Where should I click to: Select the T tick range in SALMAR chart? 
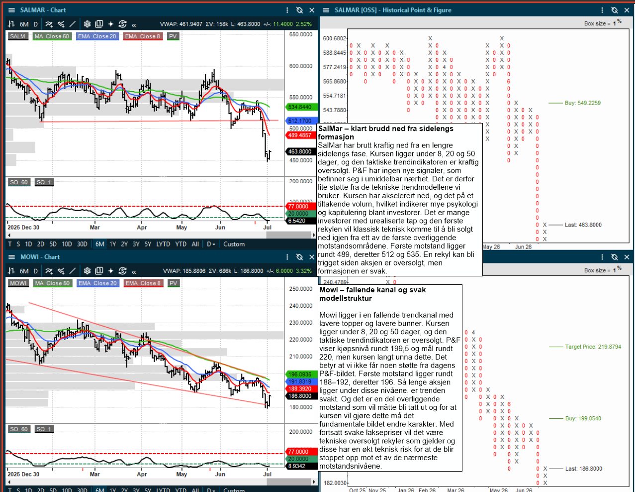click(10, 244)
